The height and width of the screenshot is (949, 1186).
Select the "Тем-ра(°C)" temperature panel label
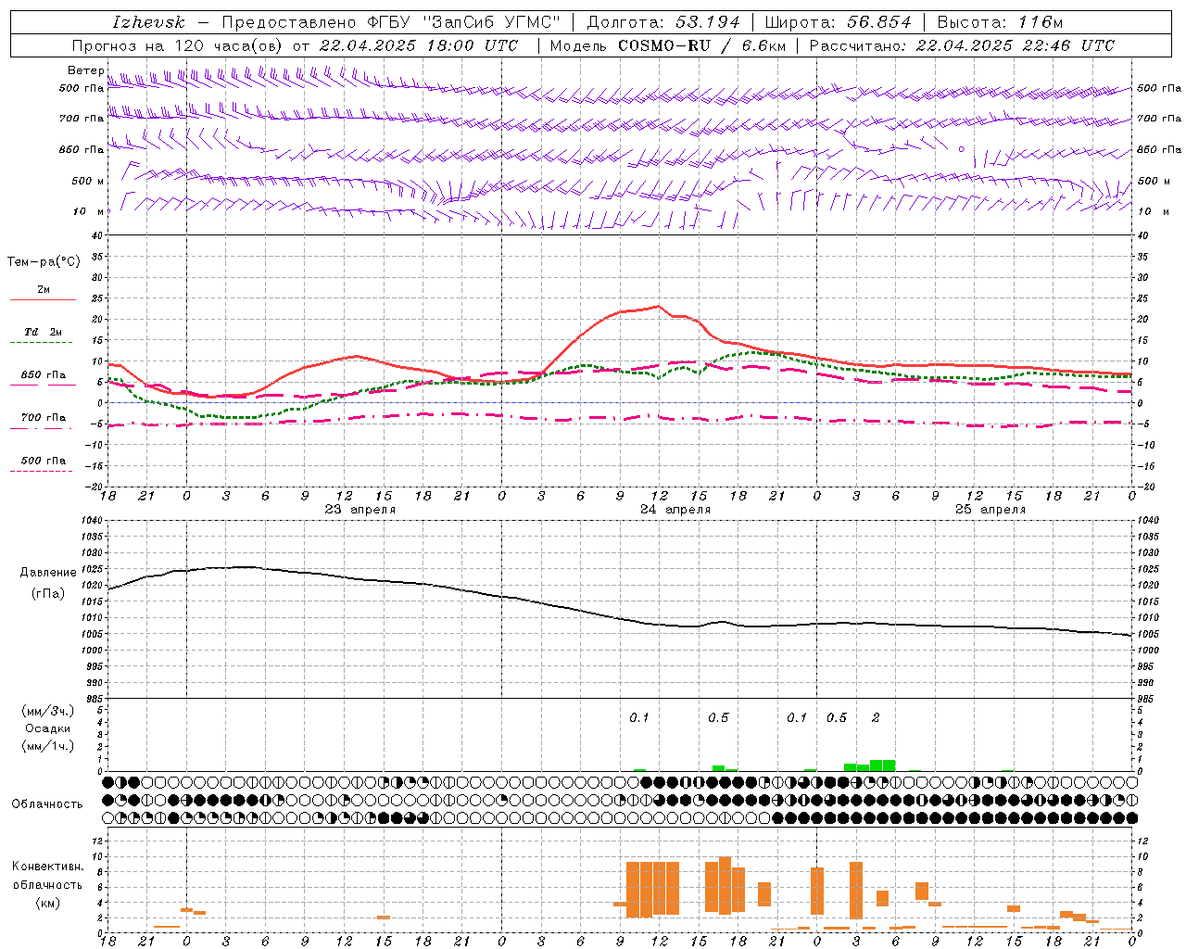pyautogui.click(x=44, y=262)
